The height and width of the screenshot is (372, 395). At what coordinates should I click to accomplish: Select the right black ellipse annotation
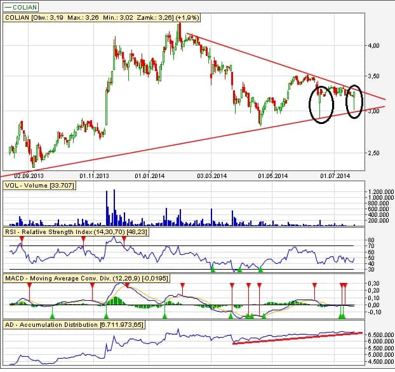(x=356, y=101)
